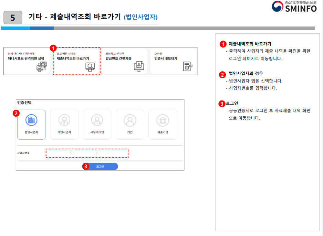The width and height of the screenshot is (323, 236).
Task: Click the building icon on the 법인사업자 tile
Action: tap(32, 121)
